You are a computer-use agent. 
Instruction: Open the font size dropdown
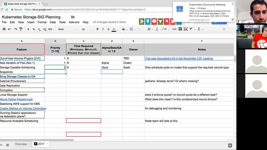pyautogui.click(x=86, y=29)
